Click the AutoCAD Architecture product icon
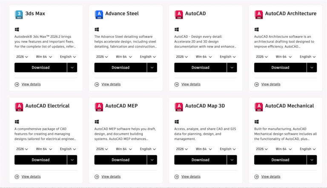Image resolution: width=327 pixels, height=188 pixels. point(258,14)
